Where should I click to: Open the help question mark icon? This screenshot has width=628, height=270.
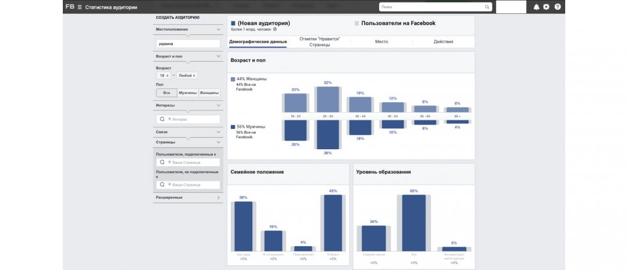click(558, 7)
